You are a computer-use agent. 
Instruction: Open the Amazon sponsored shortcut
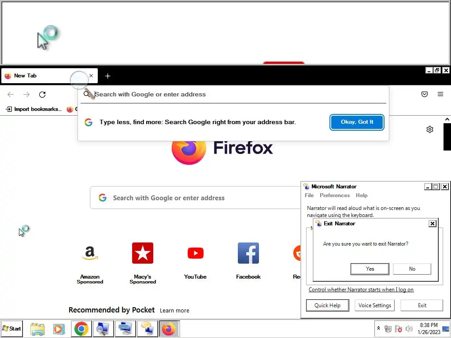[x=90, y=263]
